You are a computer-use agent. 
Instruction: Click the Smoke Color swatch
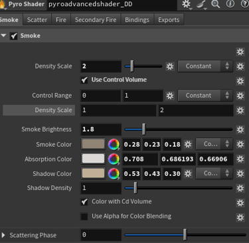[x=93, y=144]
